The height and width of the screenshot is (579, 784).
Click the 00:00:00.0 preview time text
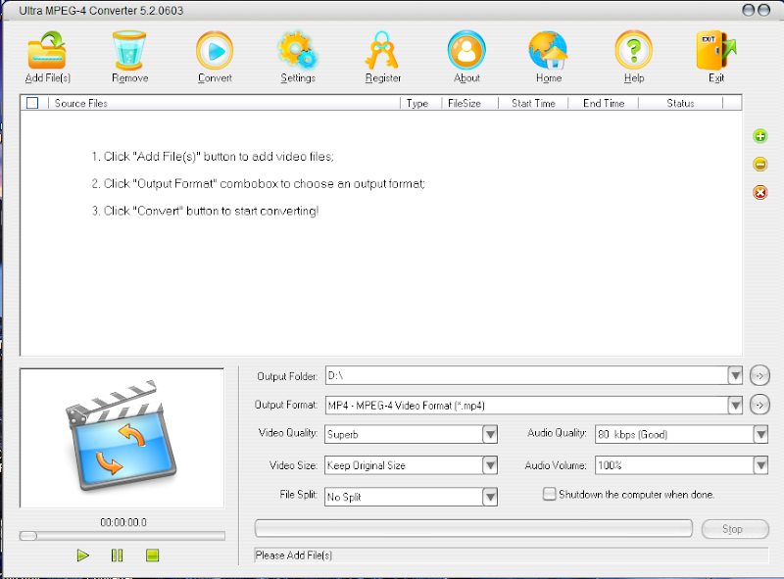coord(123,522)
